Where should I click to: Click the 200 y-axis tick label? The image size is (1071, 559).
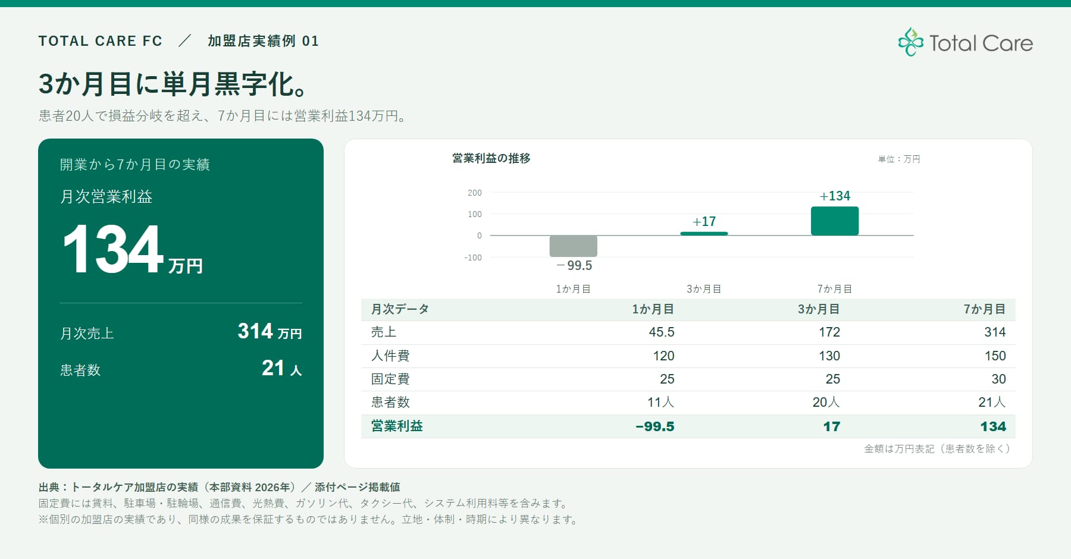tap(475, 193)
